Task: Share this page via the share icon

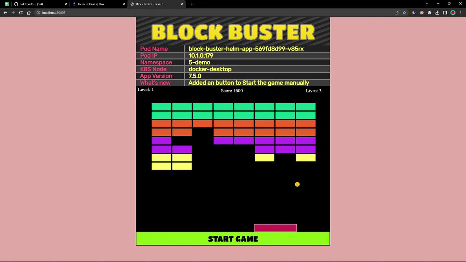Action: [x=396, y=13]
